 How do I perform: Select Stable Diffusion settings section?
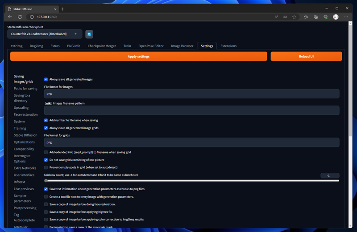tap(25, 135)
